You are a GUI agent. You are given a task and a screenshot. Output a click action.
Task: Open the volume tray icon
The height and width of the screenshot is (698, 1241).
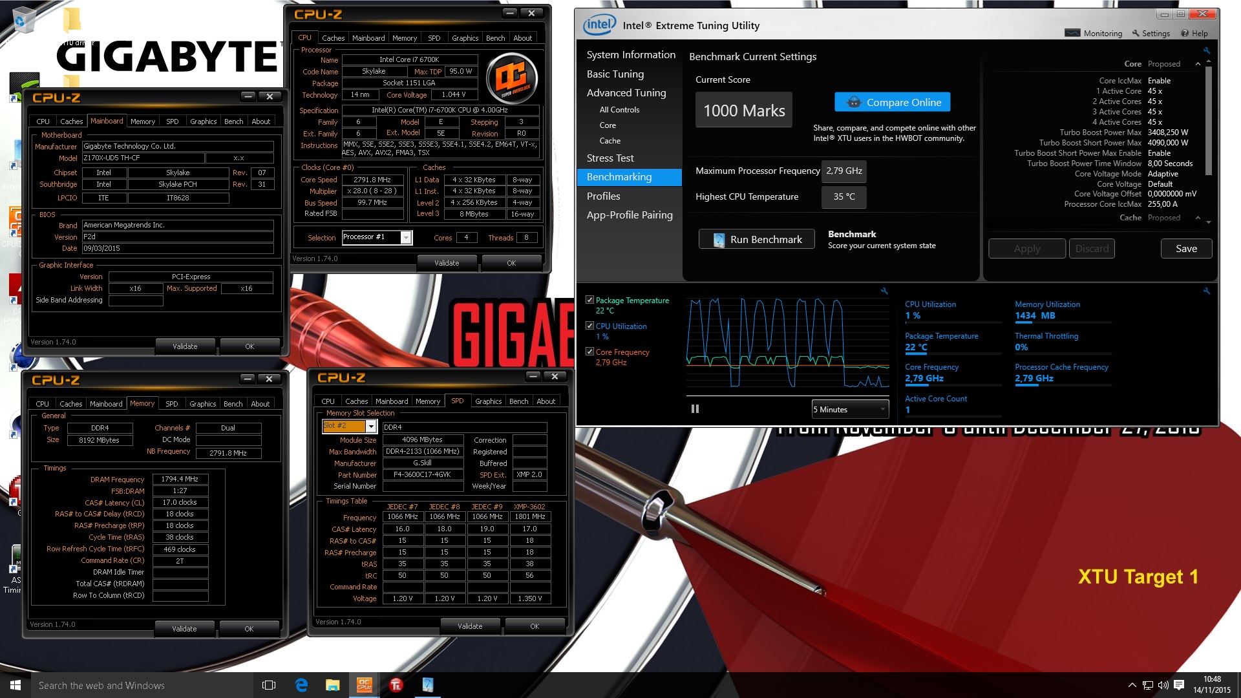pos(1163,685)
